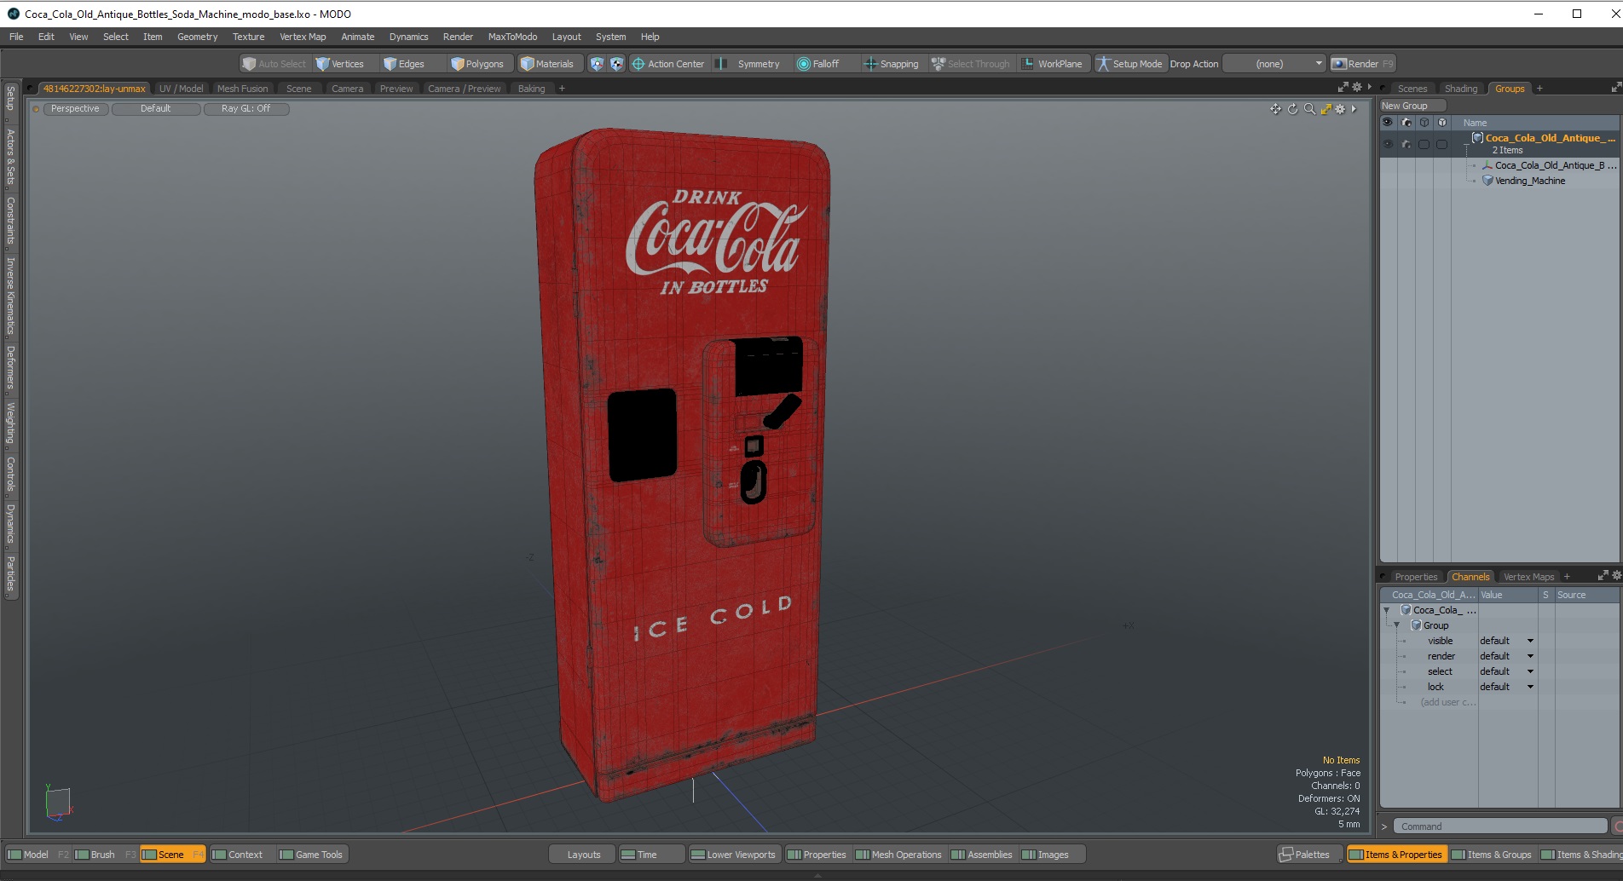Open render channel default dropdown
1623x881 pixels.
click(1507, 656)
